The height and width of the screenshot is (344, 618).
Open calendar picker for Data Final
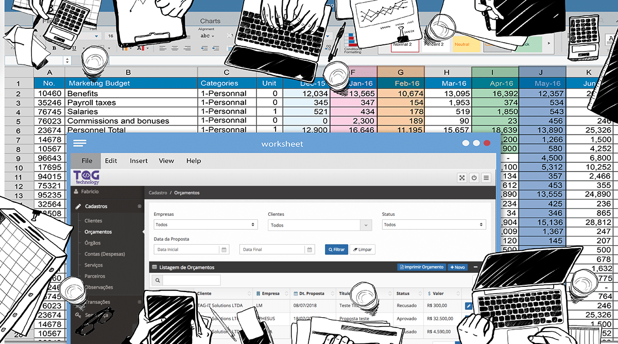click(x=310, y=249)
